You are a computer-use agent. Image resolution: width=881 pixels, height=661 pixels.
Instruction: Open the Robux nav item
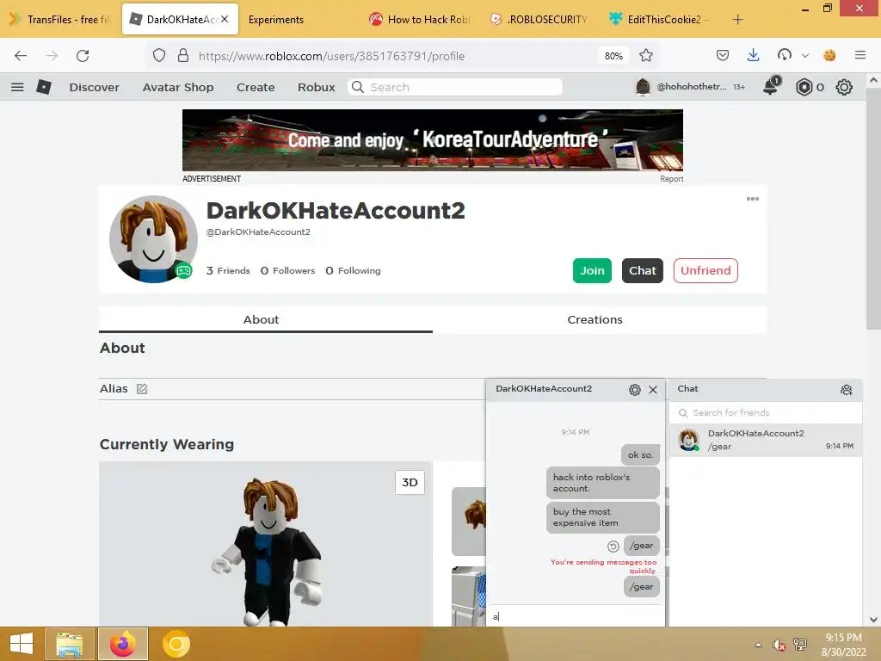point(317,87)
